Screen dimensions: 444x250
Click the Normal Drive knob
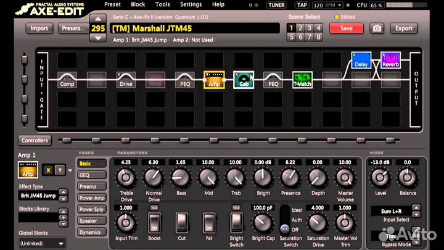coord(154,177)
